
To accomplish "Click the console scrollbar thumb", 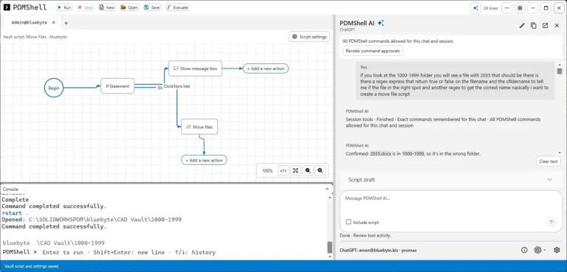I will (x=329, y=248).
